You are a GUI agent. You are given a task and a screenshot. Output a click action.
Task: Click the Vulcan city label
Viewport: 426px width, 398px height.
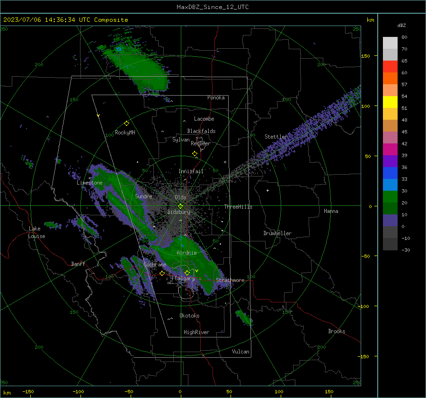point(241,352)
